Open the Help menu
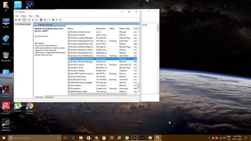The height and width of the screenshot is (141, 251). (37, 16)
